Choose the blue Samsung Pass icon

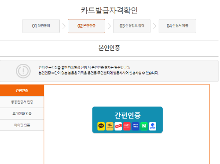coord(136,126)
